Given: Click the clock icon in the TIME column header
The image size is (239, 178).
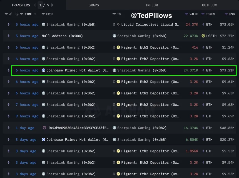Looking at the screenshot, I should 17,14.
